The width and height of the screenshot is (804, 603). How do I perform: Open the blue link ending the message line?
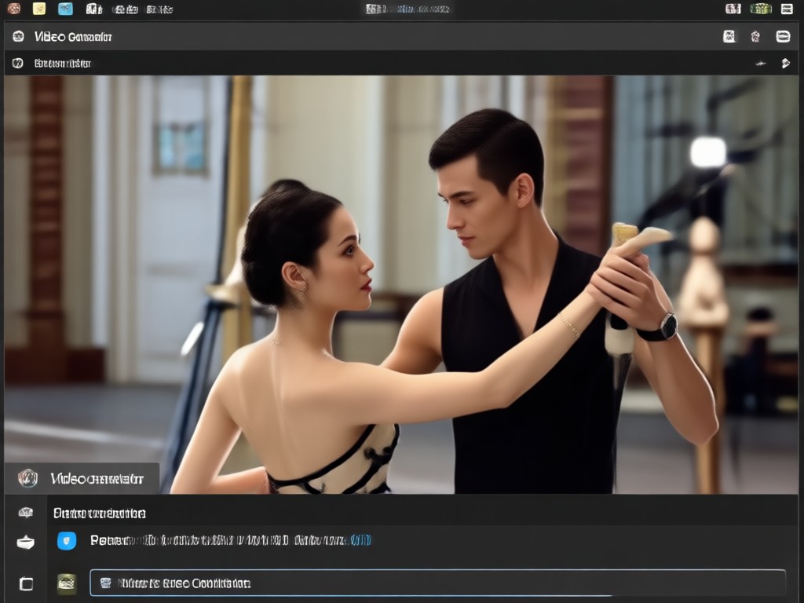pyautogui.click(x=360, y=540)
